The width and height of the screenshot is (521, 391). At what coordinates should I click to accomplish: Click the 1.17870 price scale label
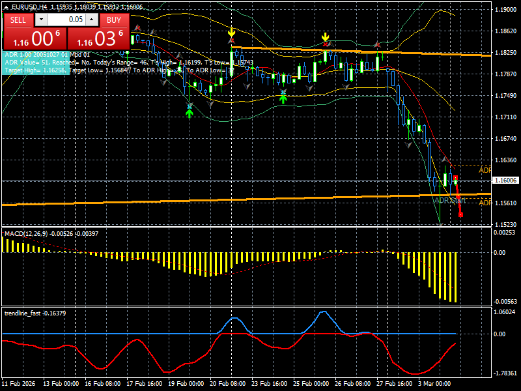(506, 74)
